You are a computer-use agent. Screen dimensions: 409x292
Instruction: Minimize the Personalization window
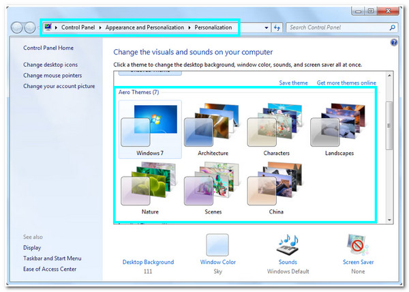[358, 11]
